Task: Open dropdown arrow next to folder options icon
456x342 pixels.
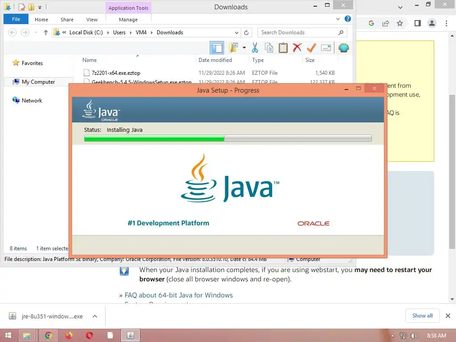Action: coord(244,48)
